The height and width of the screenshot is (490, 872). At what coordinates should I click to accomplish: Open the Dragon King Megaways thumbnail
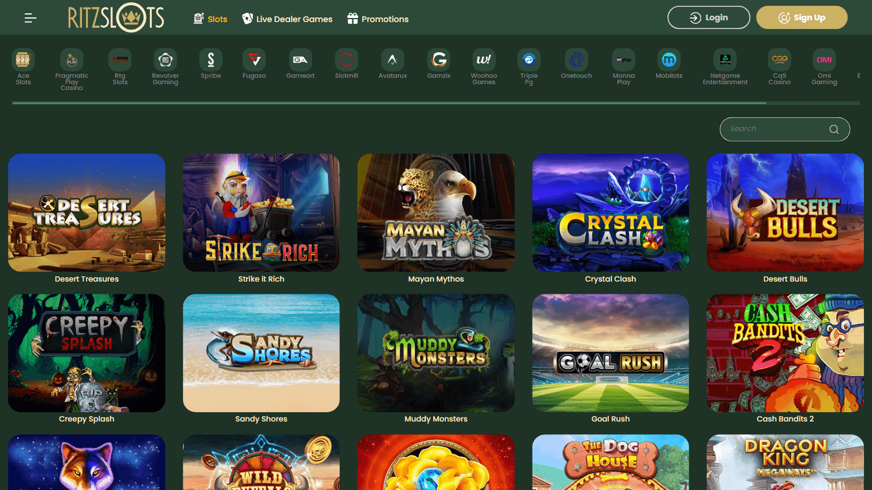click(785, 462)
